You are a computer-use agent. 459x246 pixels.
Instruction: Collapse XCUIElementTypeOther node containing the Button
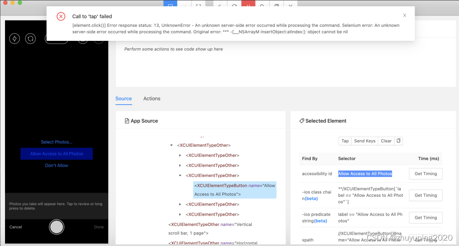click(180, 176)
